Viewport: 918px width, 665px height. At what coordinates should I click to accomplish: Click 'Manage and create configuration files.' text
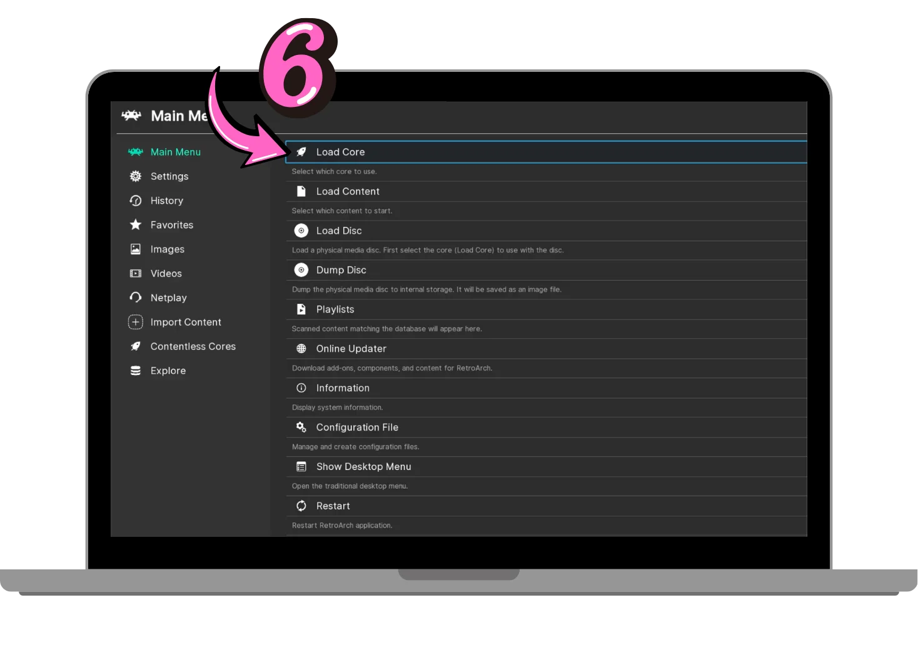[356, 447]
